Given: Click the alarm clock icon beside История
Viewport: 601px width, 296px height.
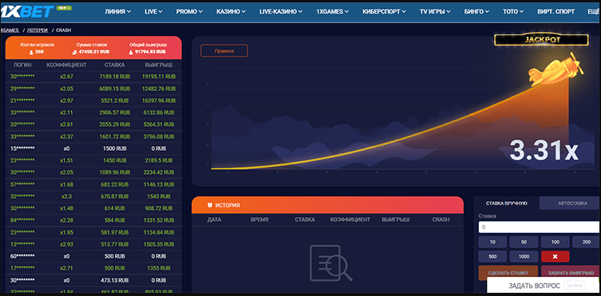Looking at the screenshot, I should (210, 205).
